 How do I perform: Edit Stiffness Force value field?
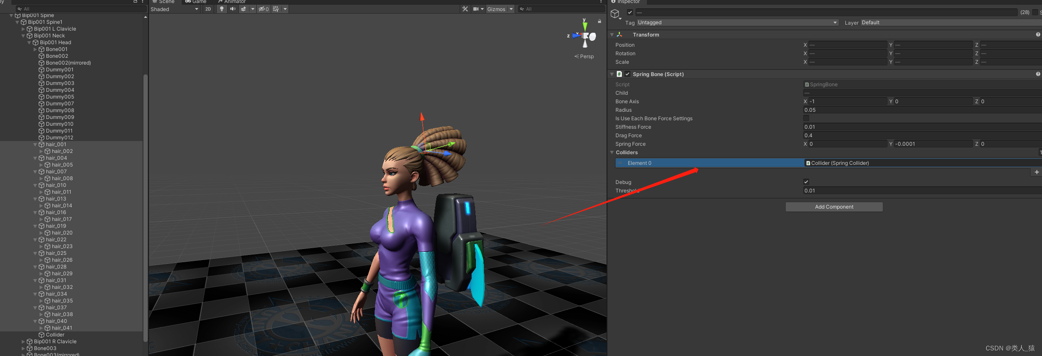pyautogui.click(x=922, y=127)
